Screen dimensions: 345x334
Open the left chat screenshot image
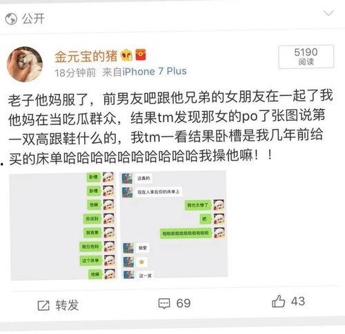63,226
